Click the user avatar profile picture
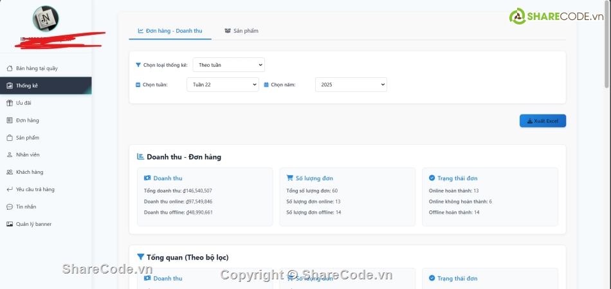 pyautogui.click(x=46, y=19)
